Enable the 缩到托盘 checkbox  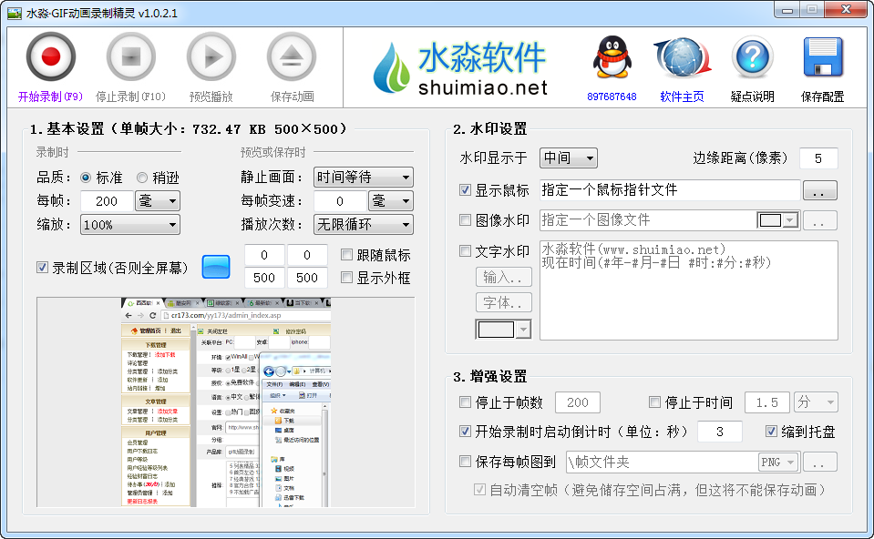[x=773, y=432]
